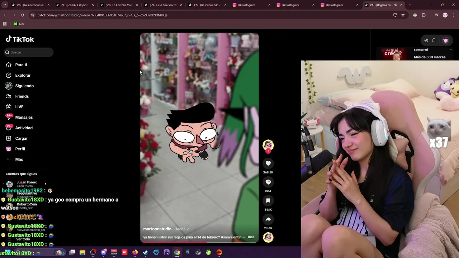459x258 pixels.
Task: Open the get-app phone icon in TikTok header
Action: pos(434,40)
